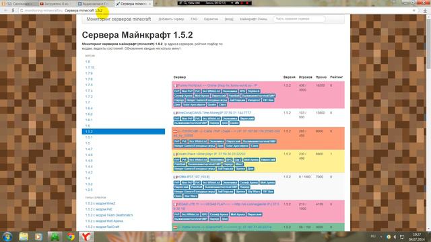Click the green app icon in taskbar

(x=55, y=237)
